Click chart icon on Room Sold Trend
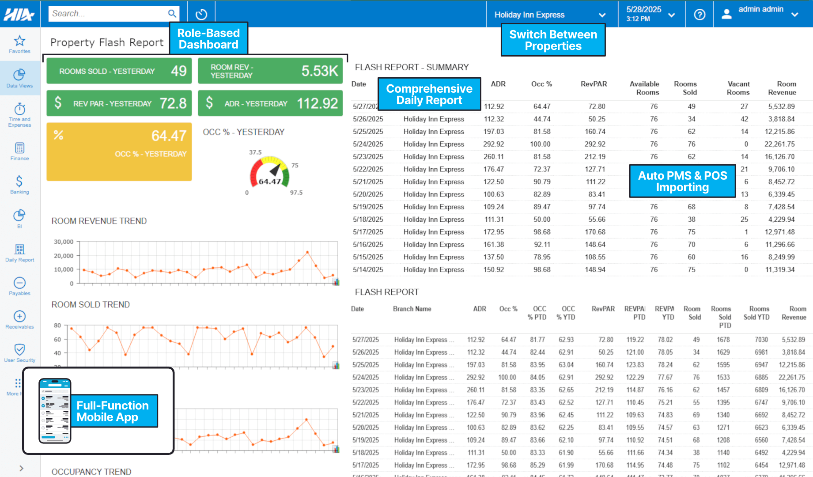Image resolution: width=813 pixels, height=477 pixels. (x=336, y=365)
